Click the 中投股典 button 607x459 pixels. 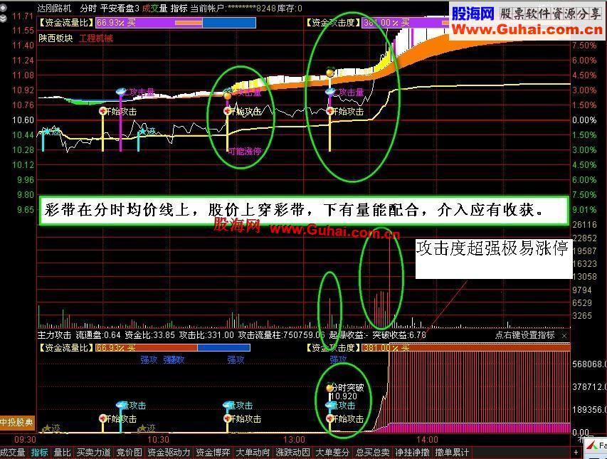(x=17, y=422)
